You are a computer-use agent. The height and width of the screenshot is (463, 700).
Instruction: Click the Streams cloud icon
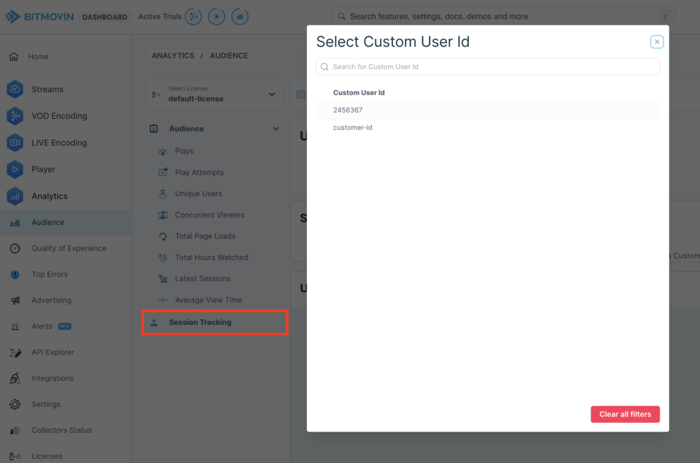(15, 89)
